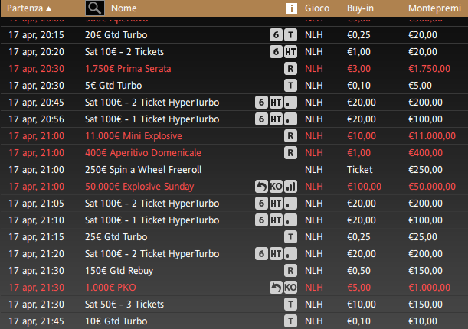This screenshot has height=329, width=468.
Task: Select the Sat 50€ - 3 Tickets row
Action: [x=234, y=305]
